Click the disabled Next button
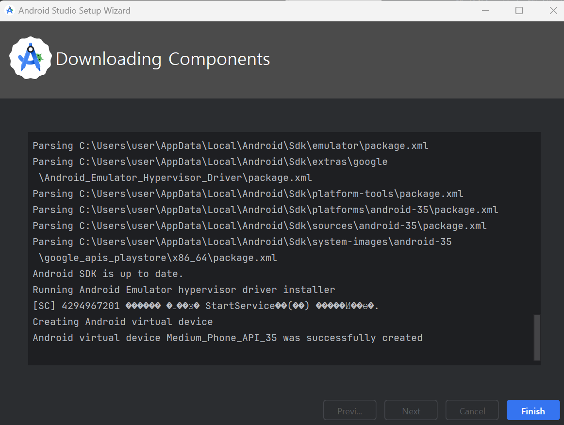This screenshot has width=564, height=425. [411, 410]
